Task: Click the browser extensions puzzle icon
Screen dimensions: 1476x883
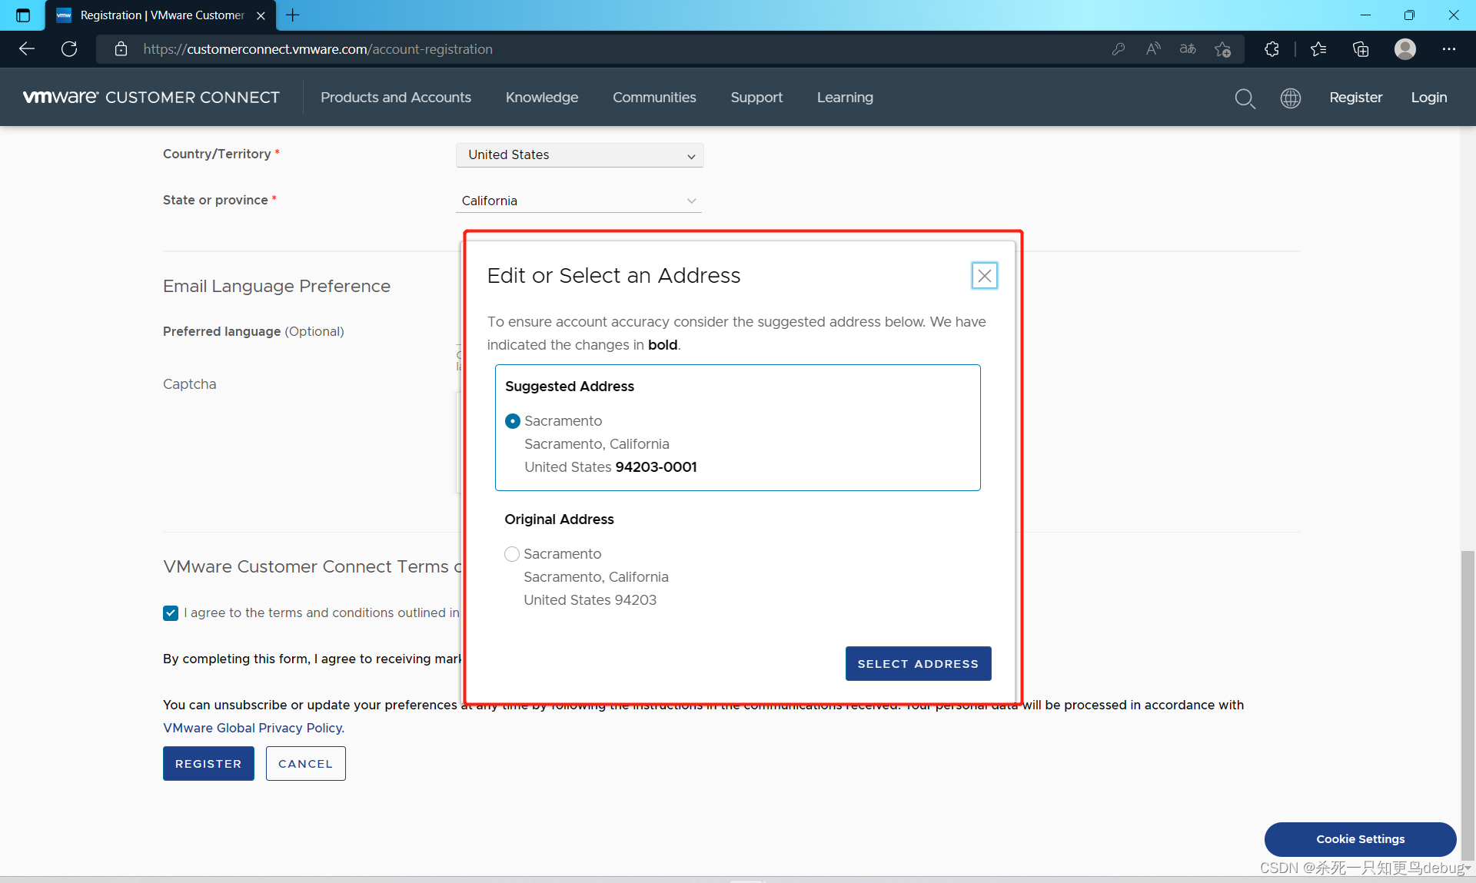Action: pos(1272,49)
